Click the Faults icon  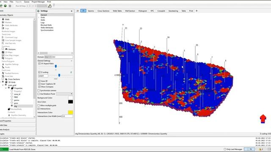coord(3,67)
